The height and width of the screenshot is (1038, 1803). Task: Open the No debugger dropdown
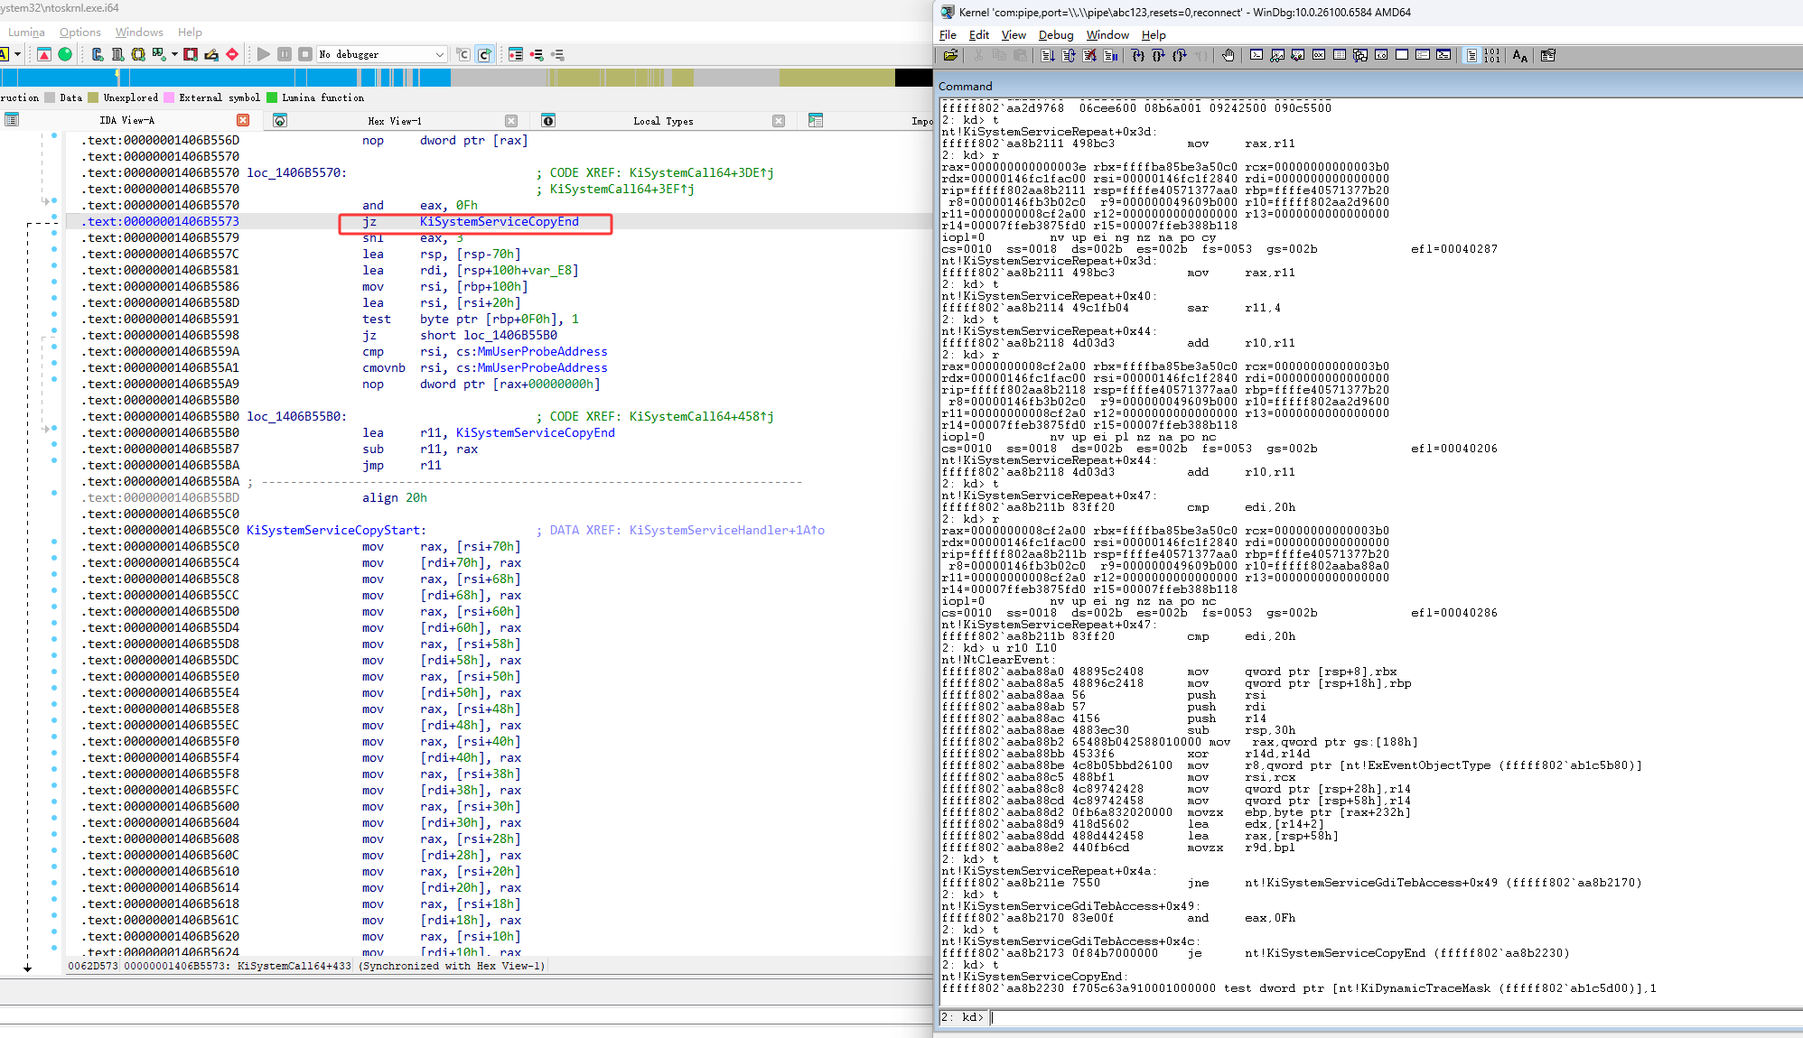[x=382, y=54]
